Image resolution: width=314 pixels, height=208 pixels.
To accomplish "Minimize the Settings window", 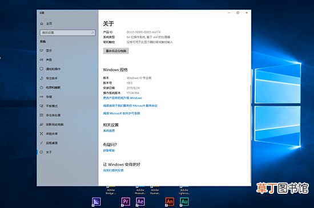I will click(x=229, y=13).
